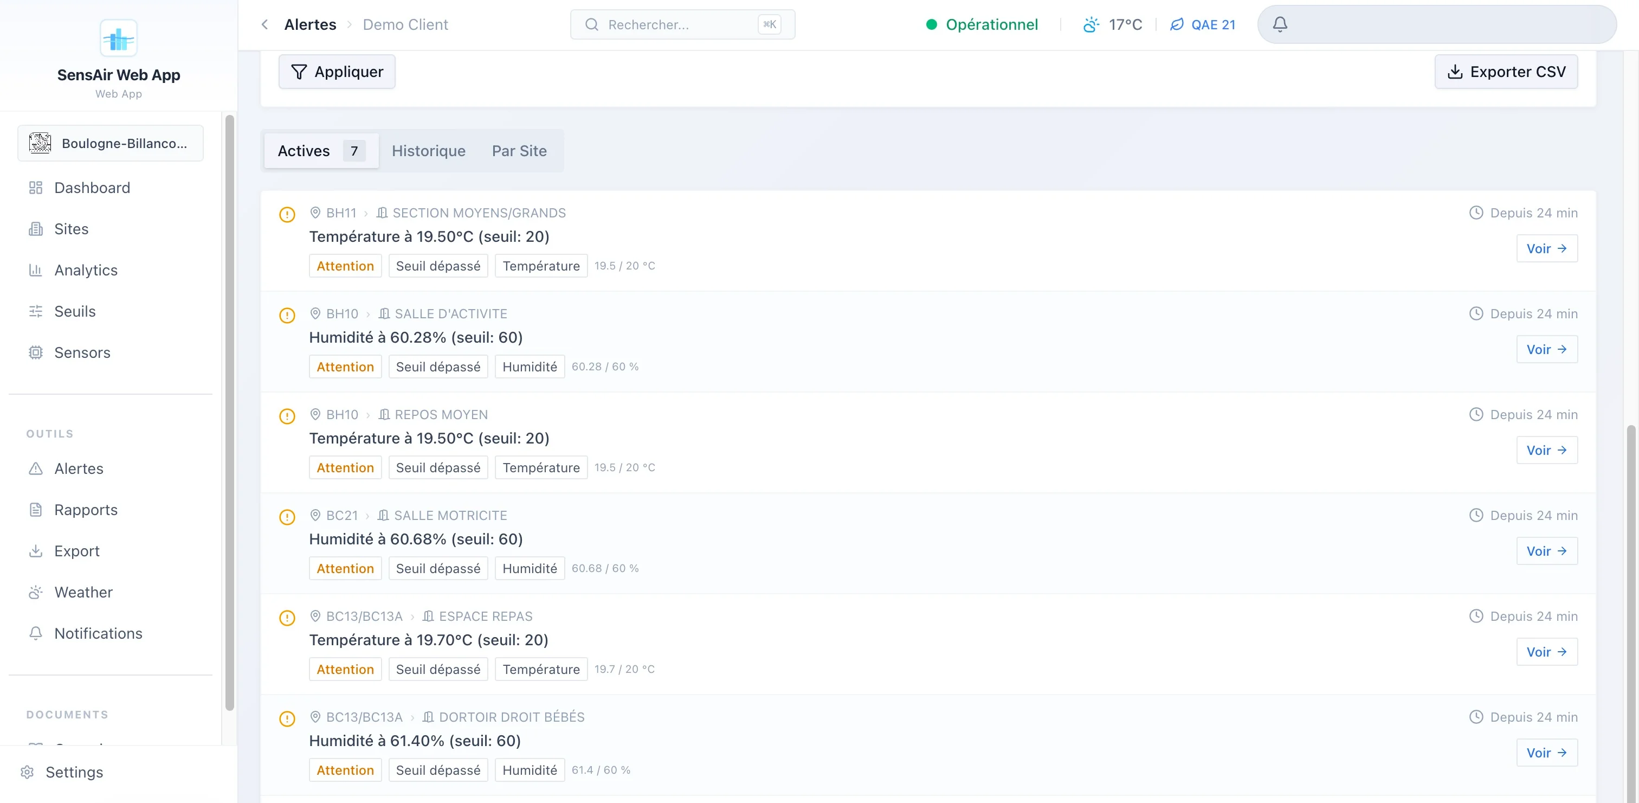This screenshot has height=803, width=1639.
Task: Click Voir on SALLE D'ACTIVITE alert
Action: 1547,349
